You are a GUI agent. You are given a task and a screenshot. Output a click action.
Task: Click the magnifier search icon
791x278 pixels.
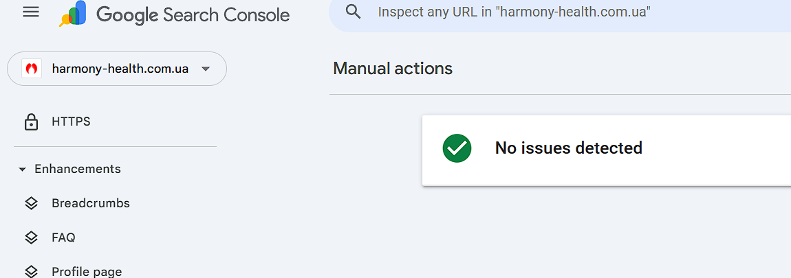click(x=354, y=11)
